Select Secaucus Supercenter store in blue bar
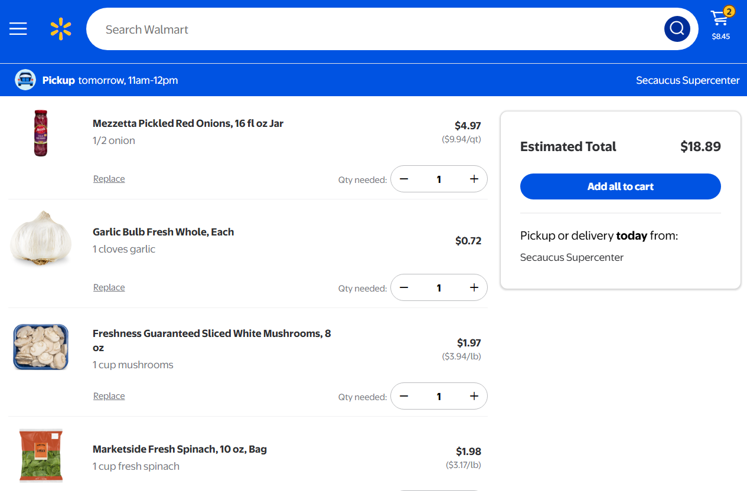This screenshot has height=491, width=747. tap(687, 80)
